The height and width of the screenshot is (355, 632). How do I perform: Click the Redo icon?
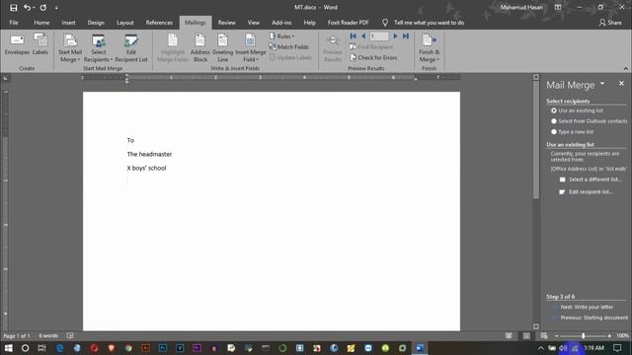[x=43, y=7]
